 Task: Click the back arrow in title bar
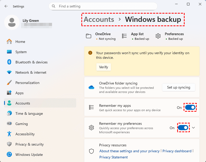[x=6, y=6]
